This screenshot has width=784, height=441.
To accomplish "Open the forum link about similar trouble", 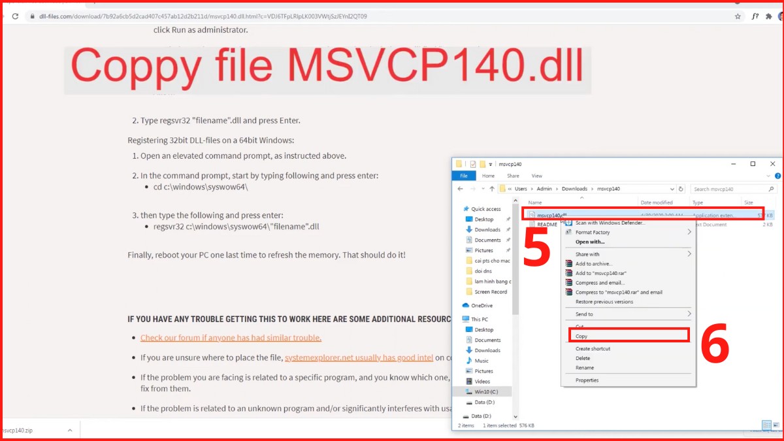I will point(231,338).
